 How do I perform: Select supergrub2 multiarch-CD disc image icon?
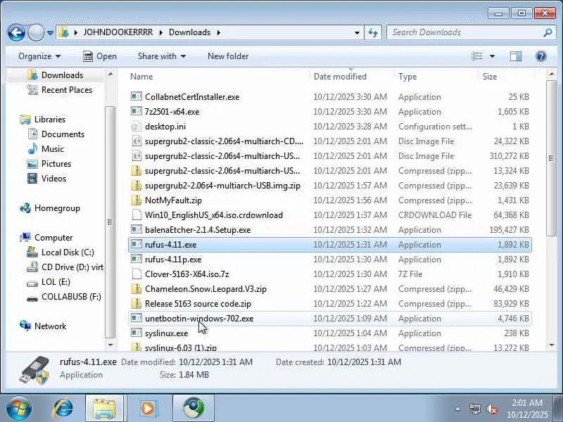[137, 141]
